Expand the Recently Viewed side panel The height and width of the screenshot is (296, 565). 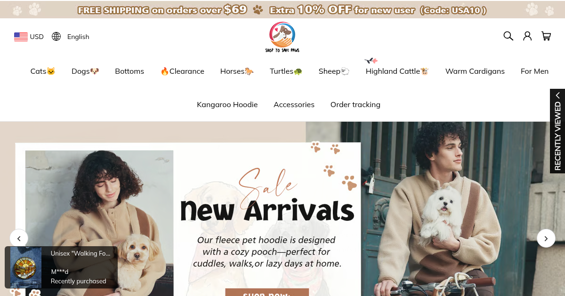557,131
